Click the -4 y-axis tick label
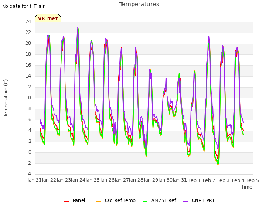279x209 pixels. (29, 174)
